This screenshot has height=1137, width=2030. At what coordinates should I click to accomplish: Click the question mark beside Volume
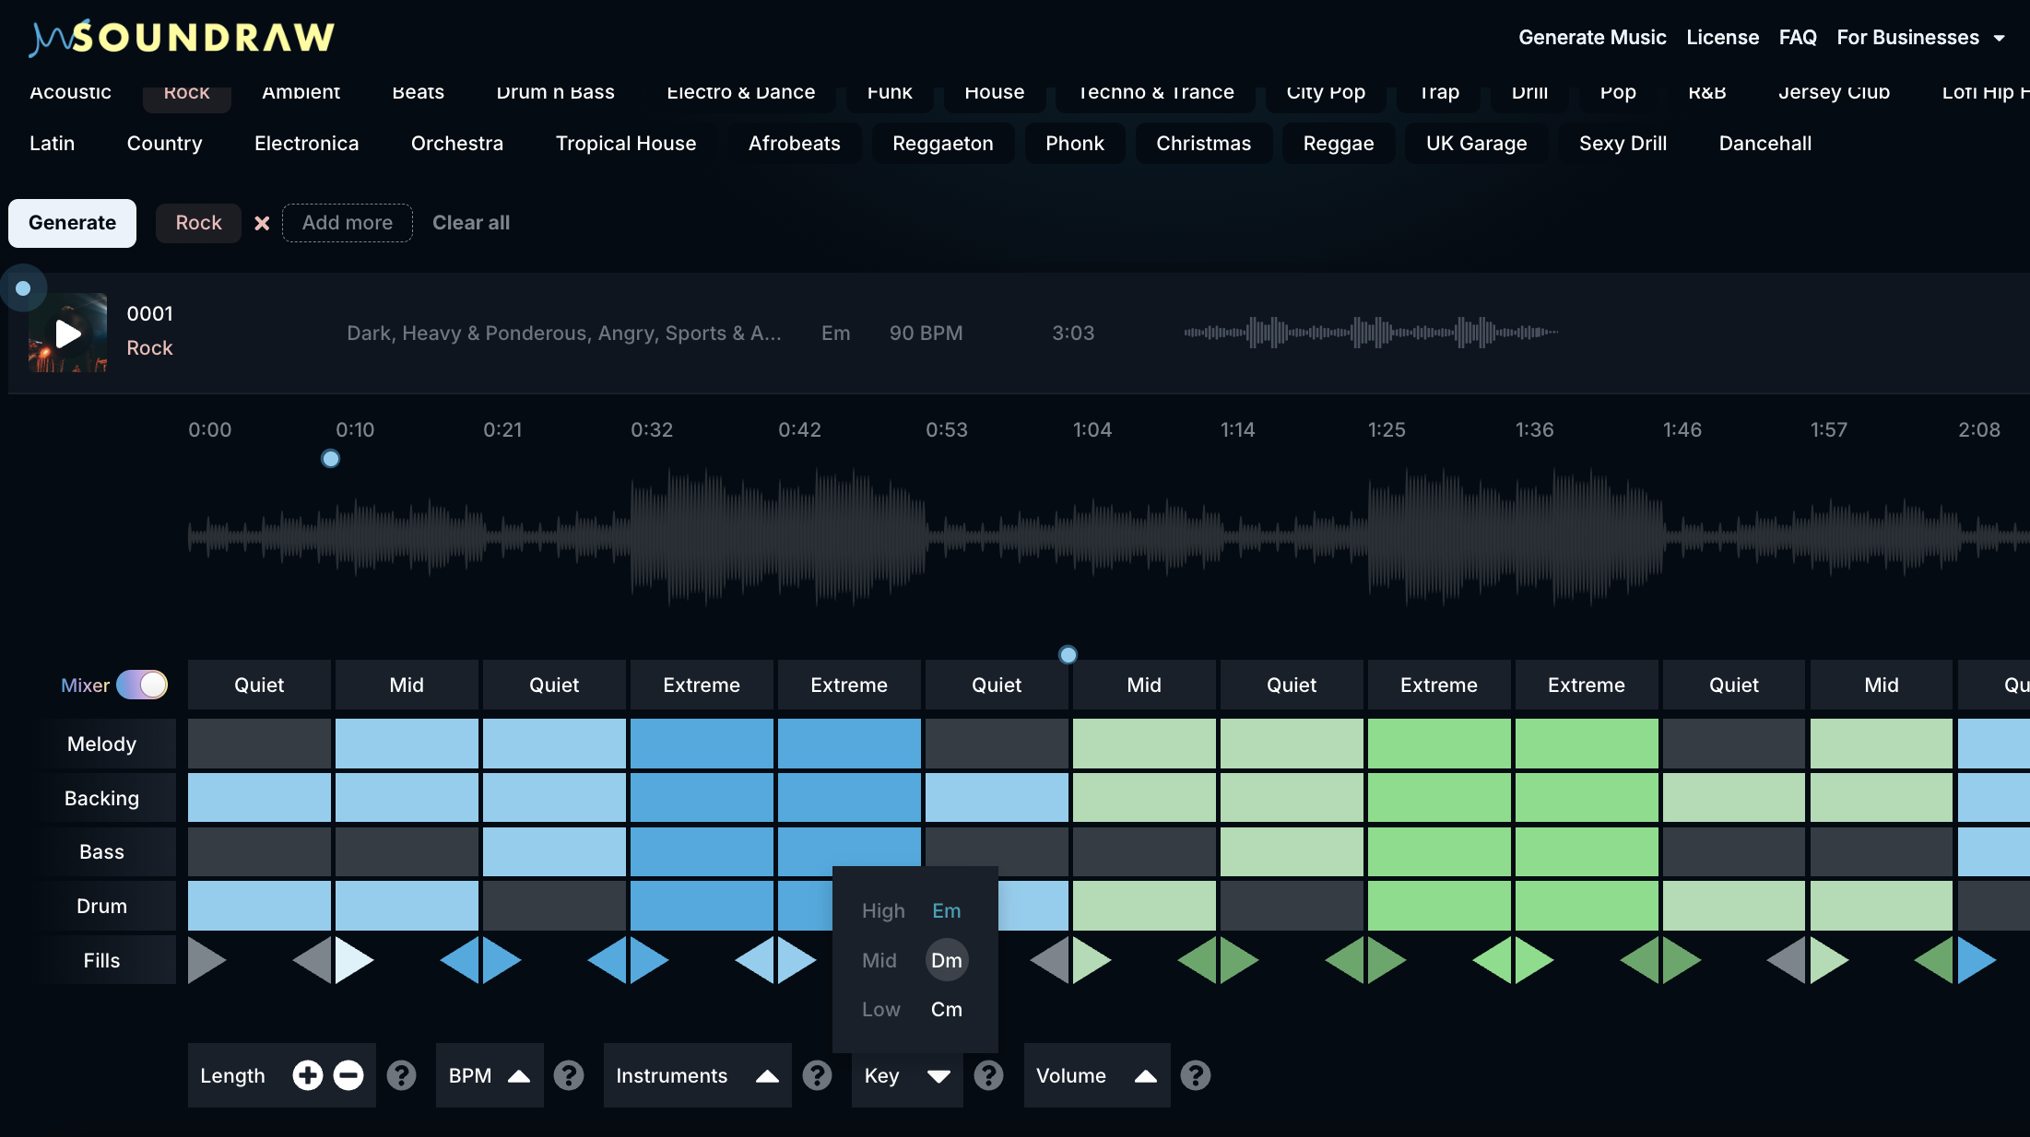(x=1196, y=1075)
